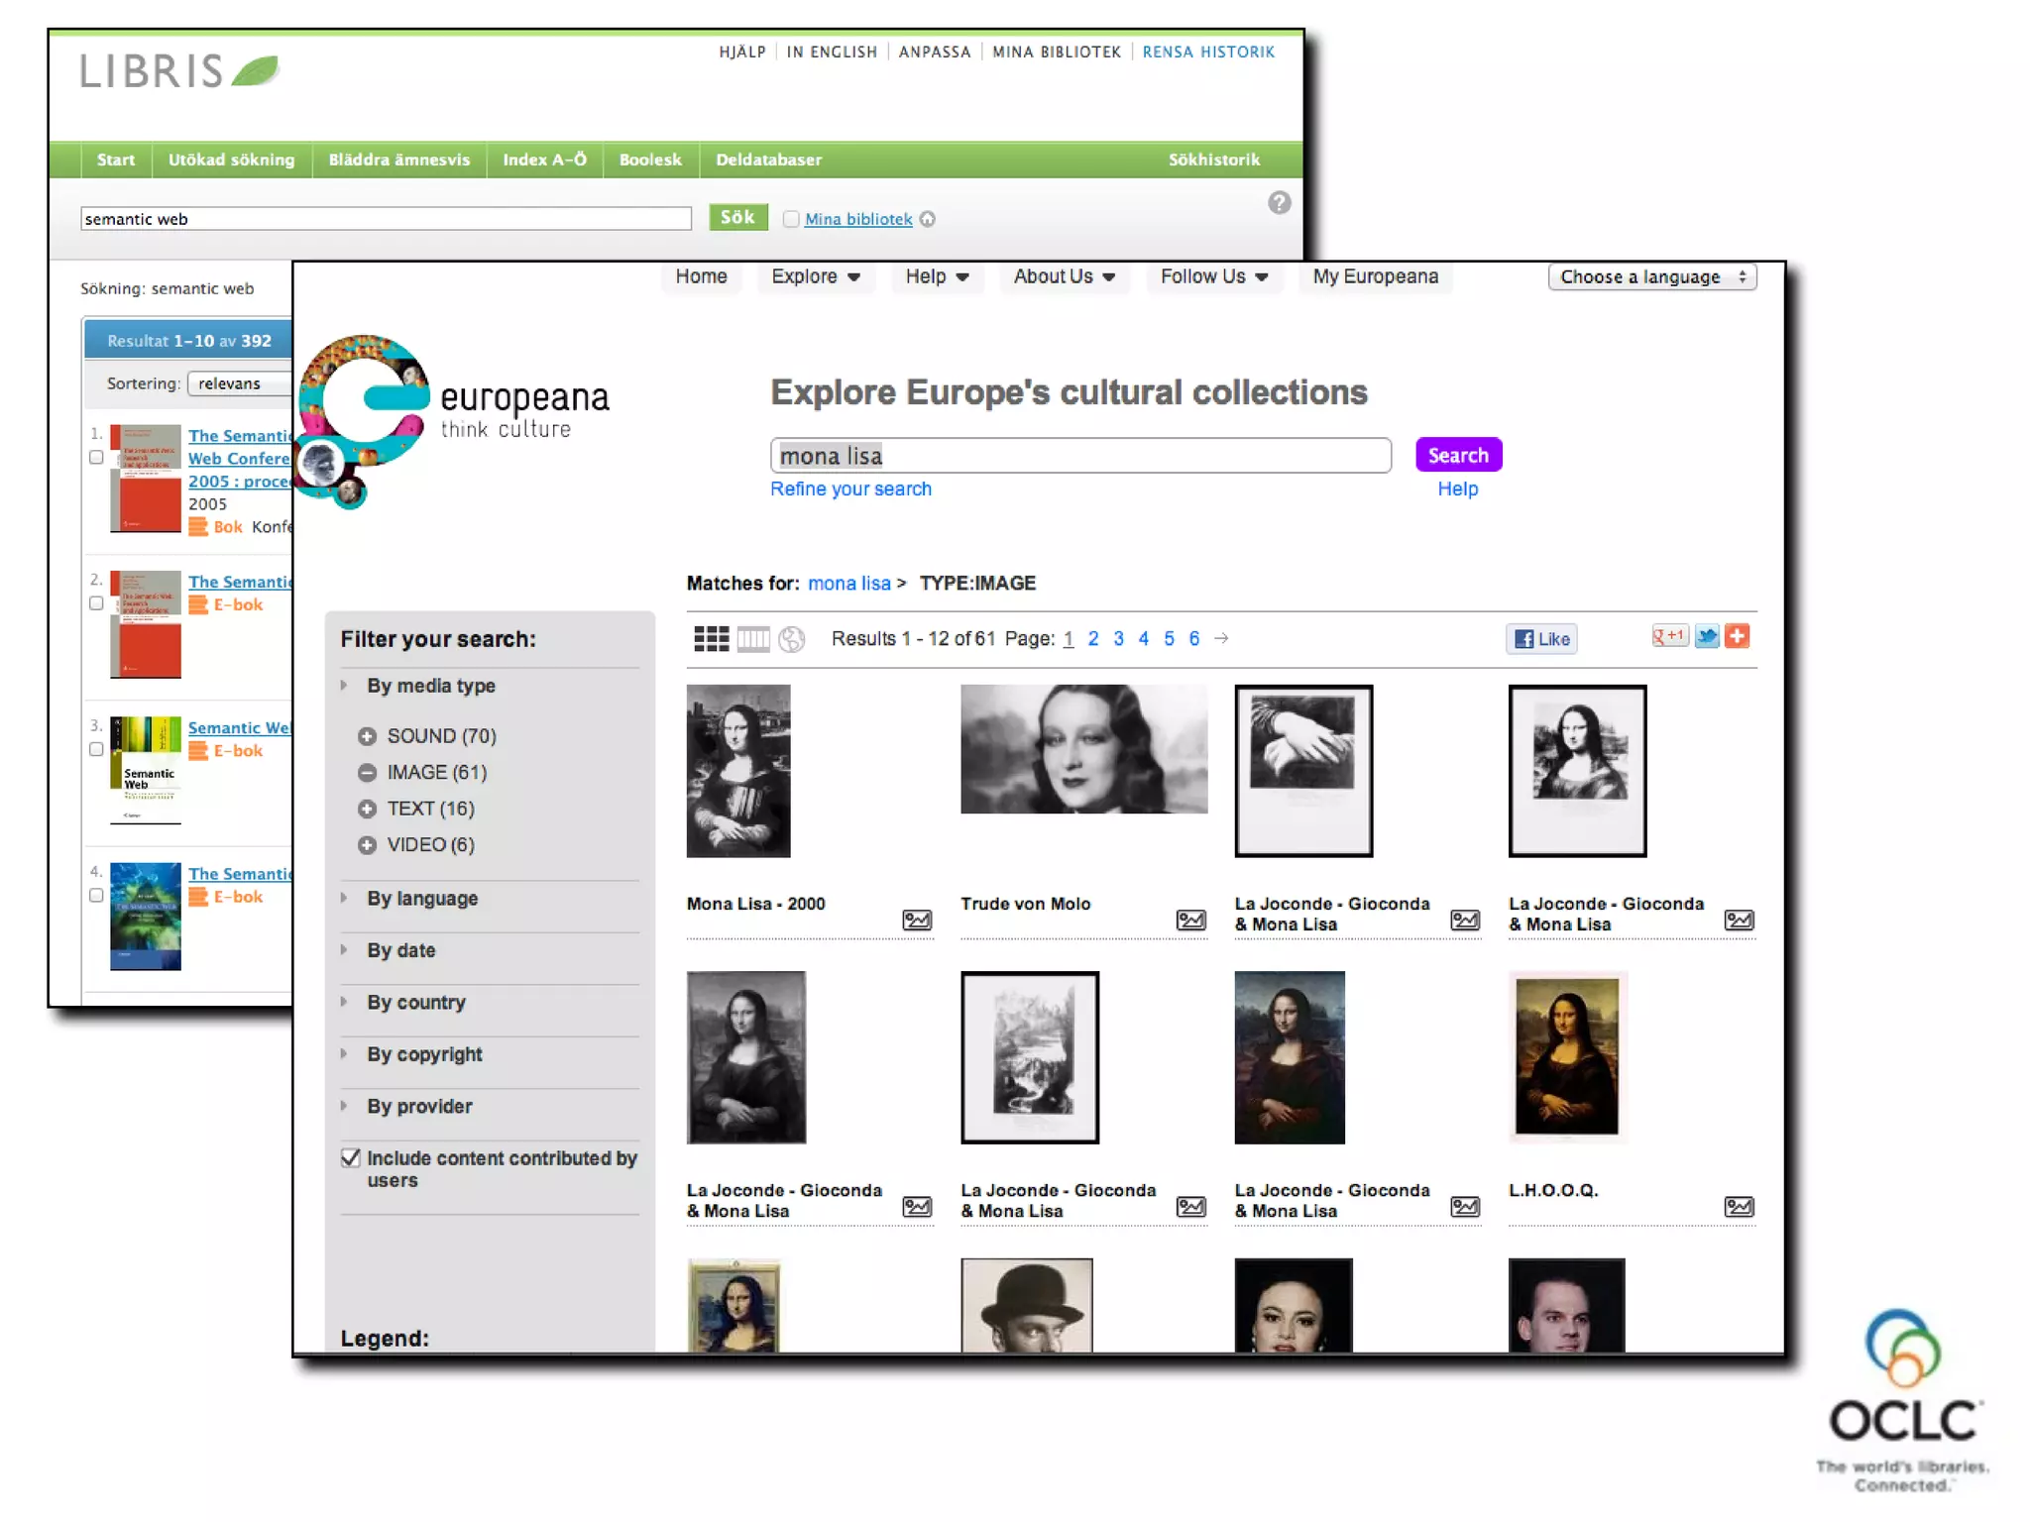The image size is (2030, 1522).
Task: Switch to the grid view icon
Action: [711, 639]
